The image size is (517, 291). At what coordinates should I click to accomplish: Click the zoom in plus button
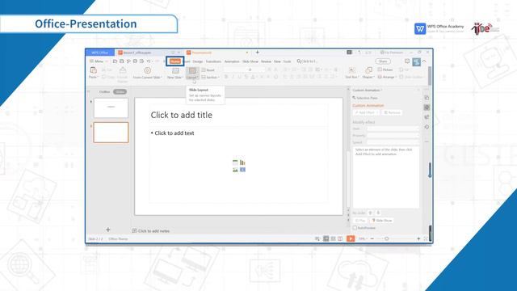point(418,238)
